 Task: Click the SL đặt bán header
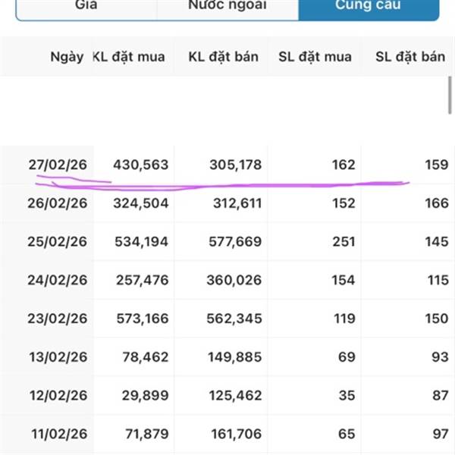410,57
